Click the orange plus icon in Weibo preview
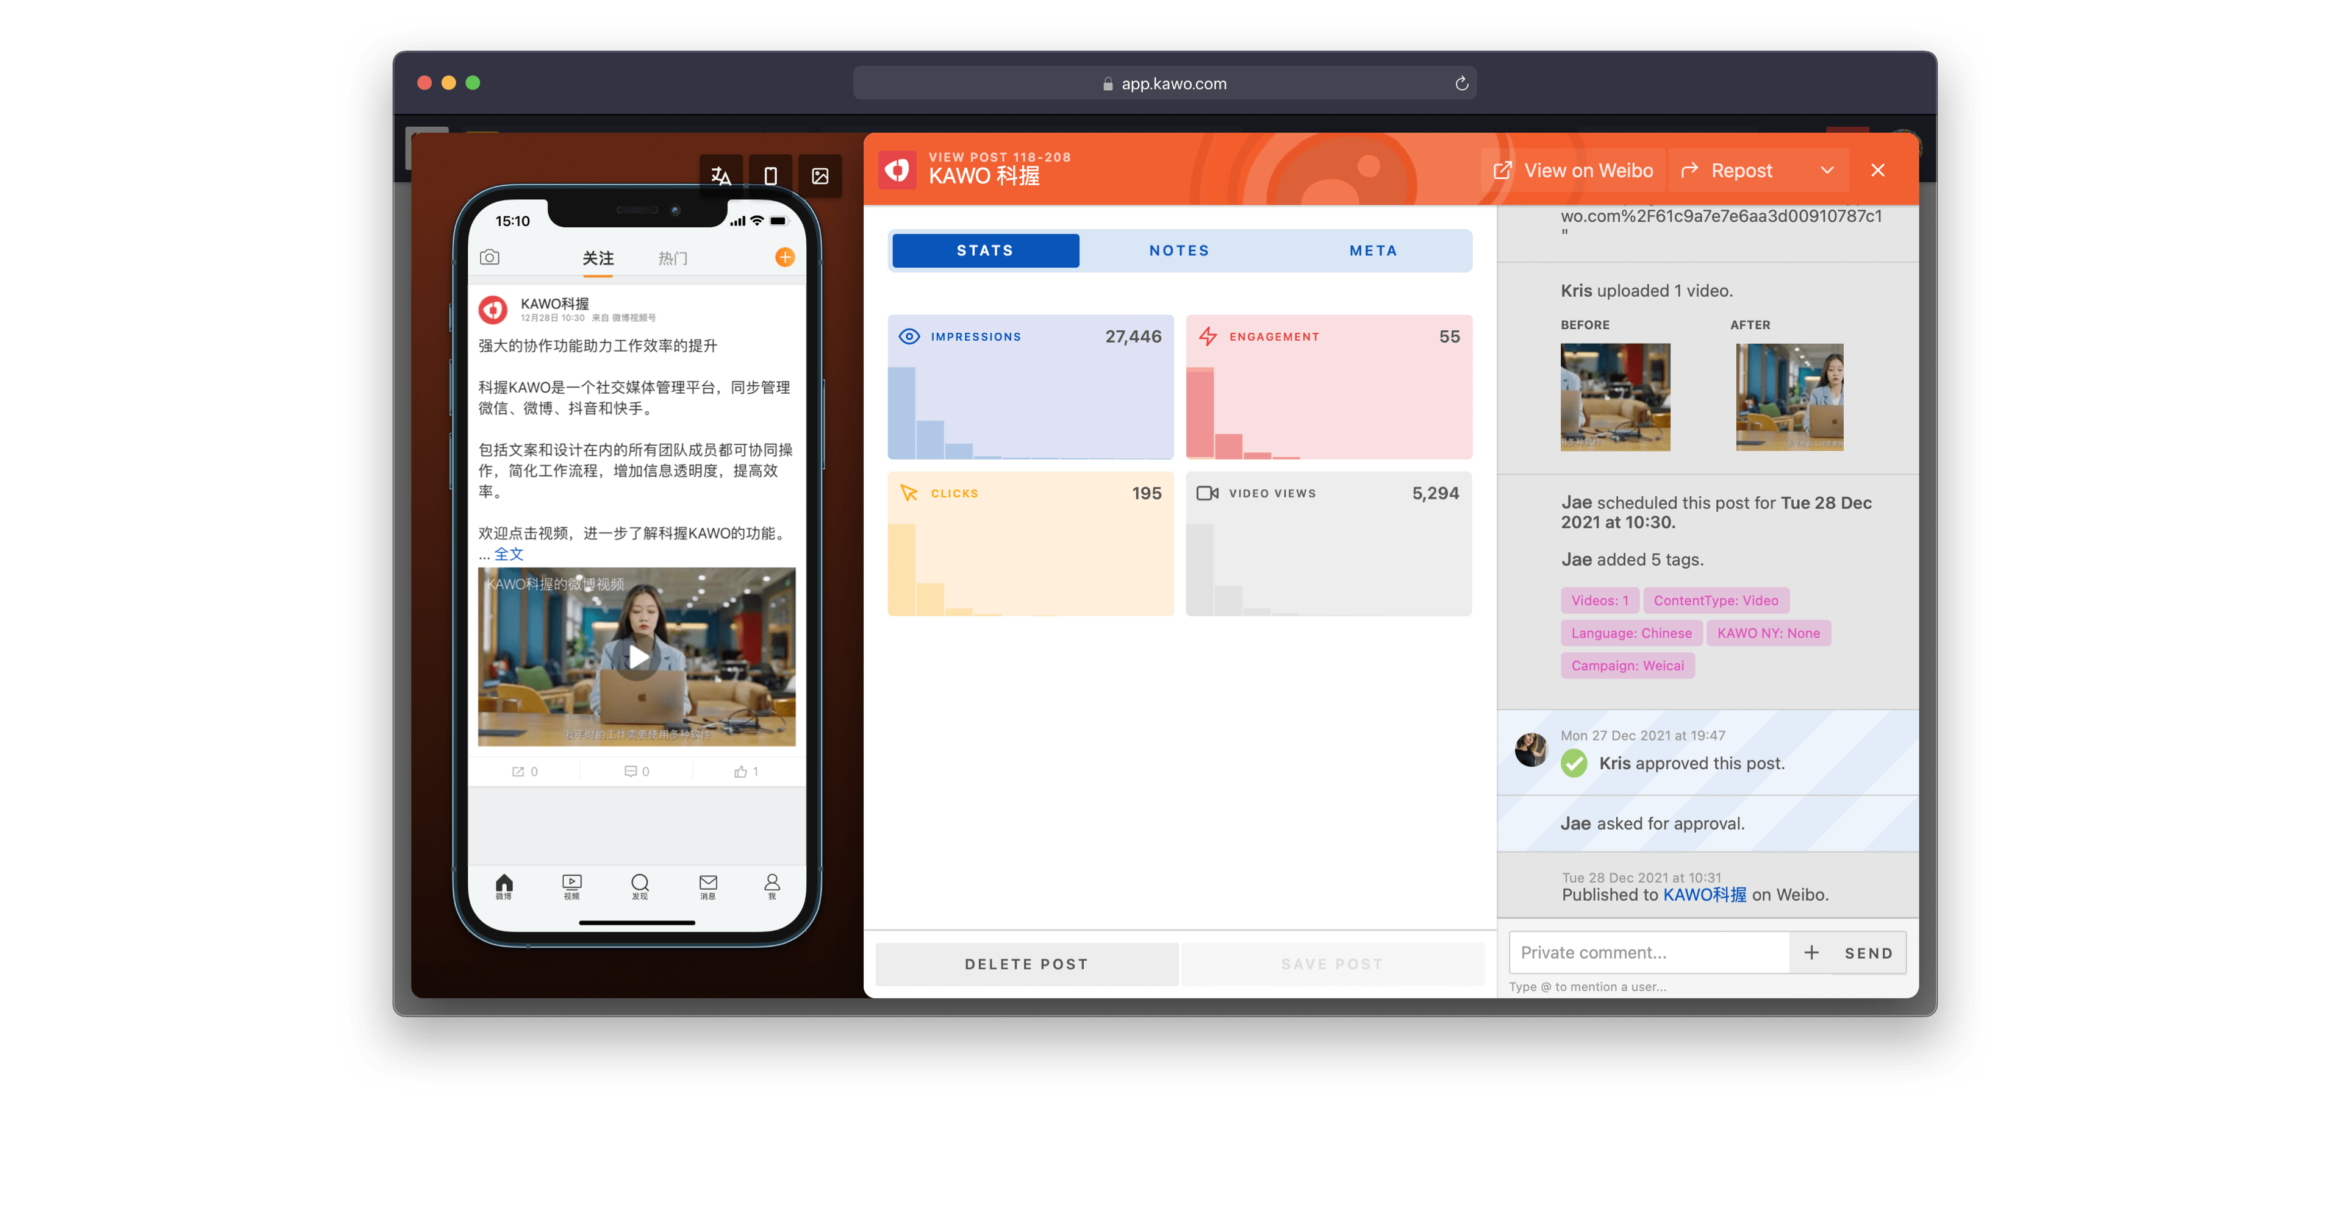This screenshot has width=2342, height=1219. pyautogui.click(x=784, y=257)
